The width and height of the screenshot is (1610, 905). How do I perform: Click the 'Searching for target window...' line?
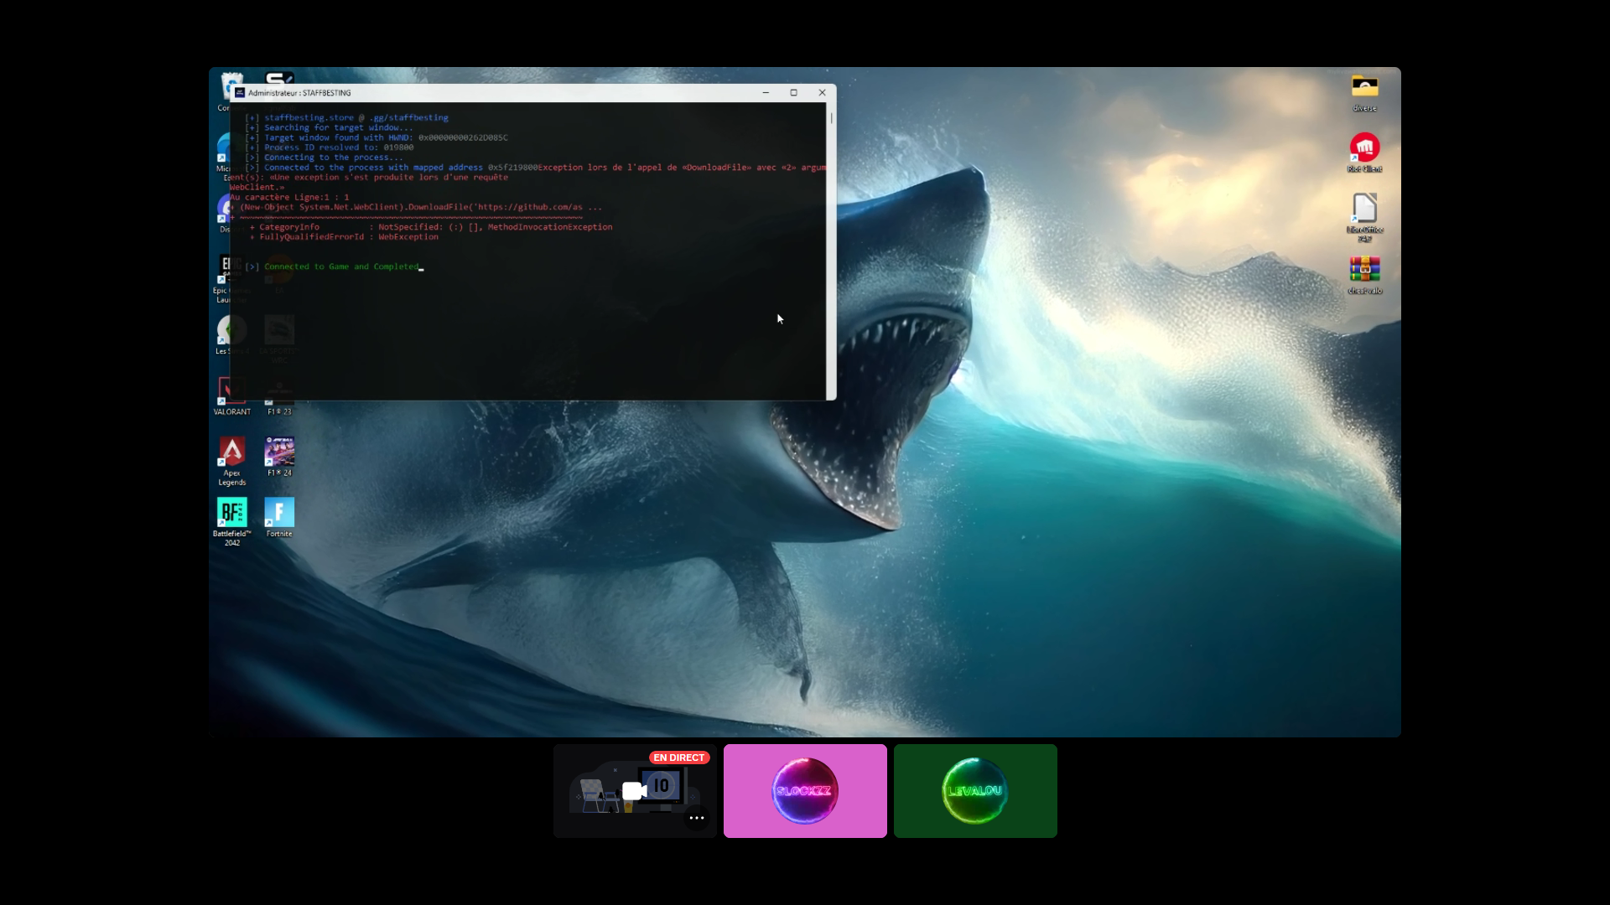[x=339, y=128]
